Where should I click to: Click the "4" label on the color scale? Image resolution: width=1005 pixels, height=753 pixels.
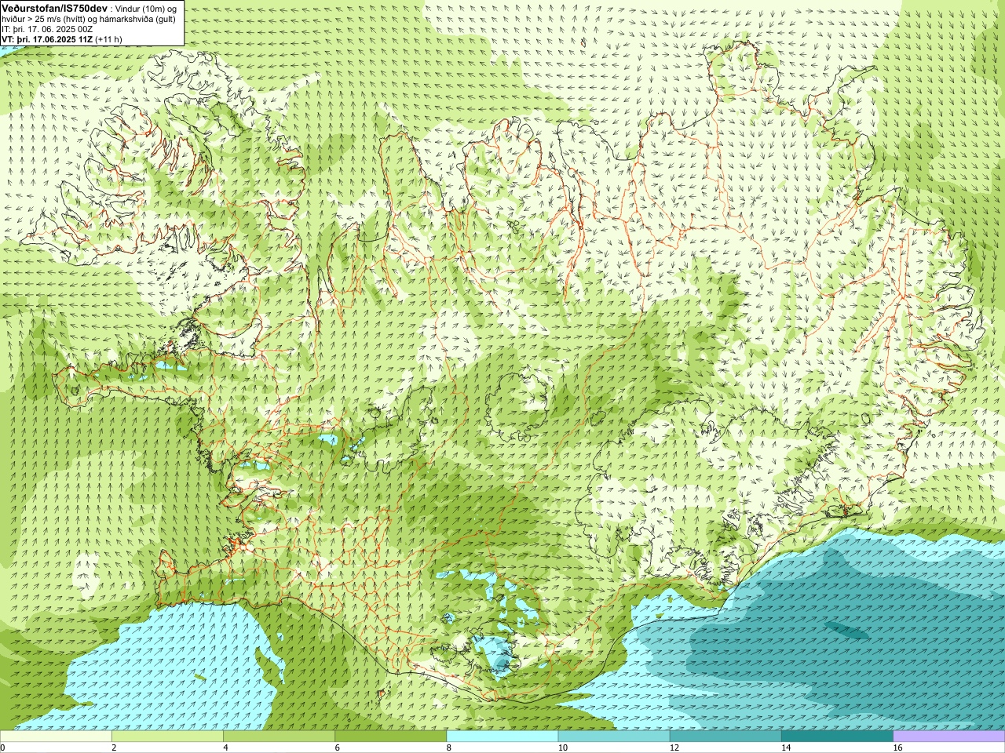pyautogui.click(x=225, y=748)
